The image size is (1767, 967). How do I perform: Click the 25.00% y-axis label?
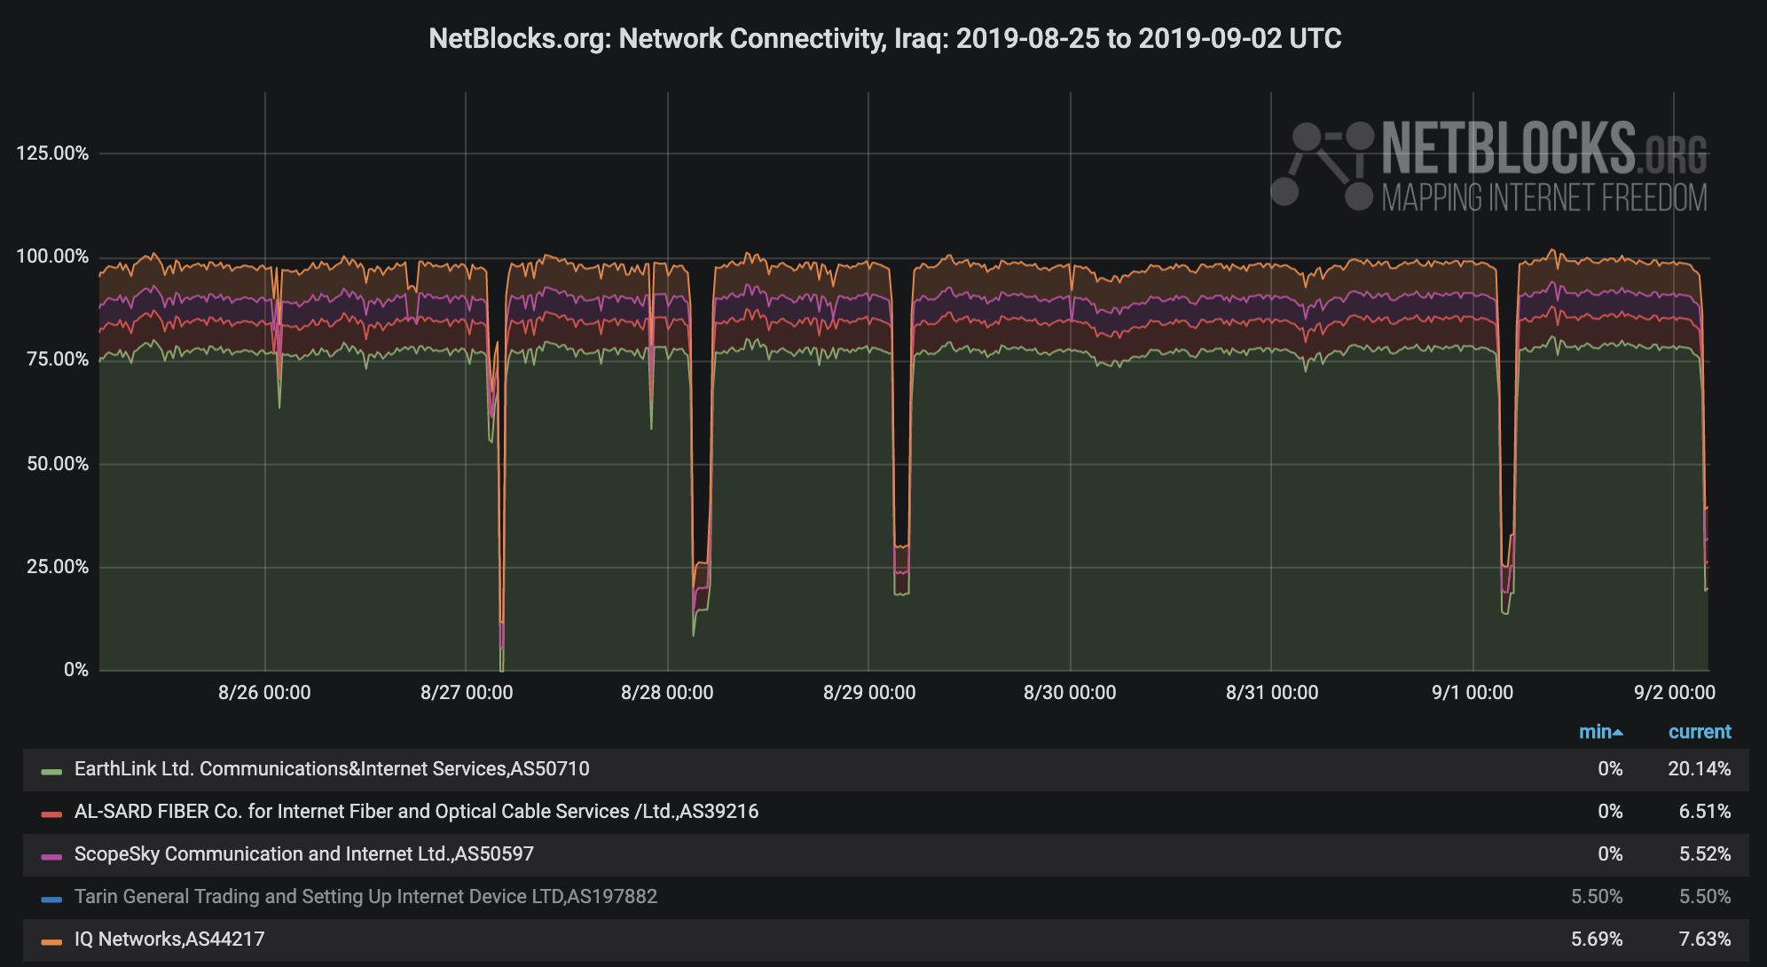pyautogui.click(x=58, y=567)
